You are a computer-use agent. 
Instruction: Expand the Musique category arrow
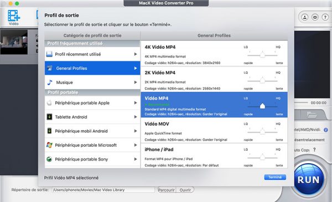(136, 82)
